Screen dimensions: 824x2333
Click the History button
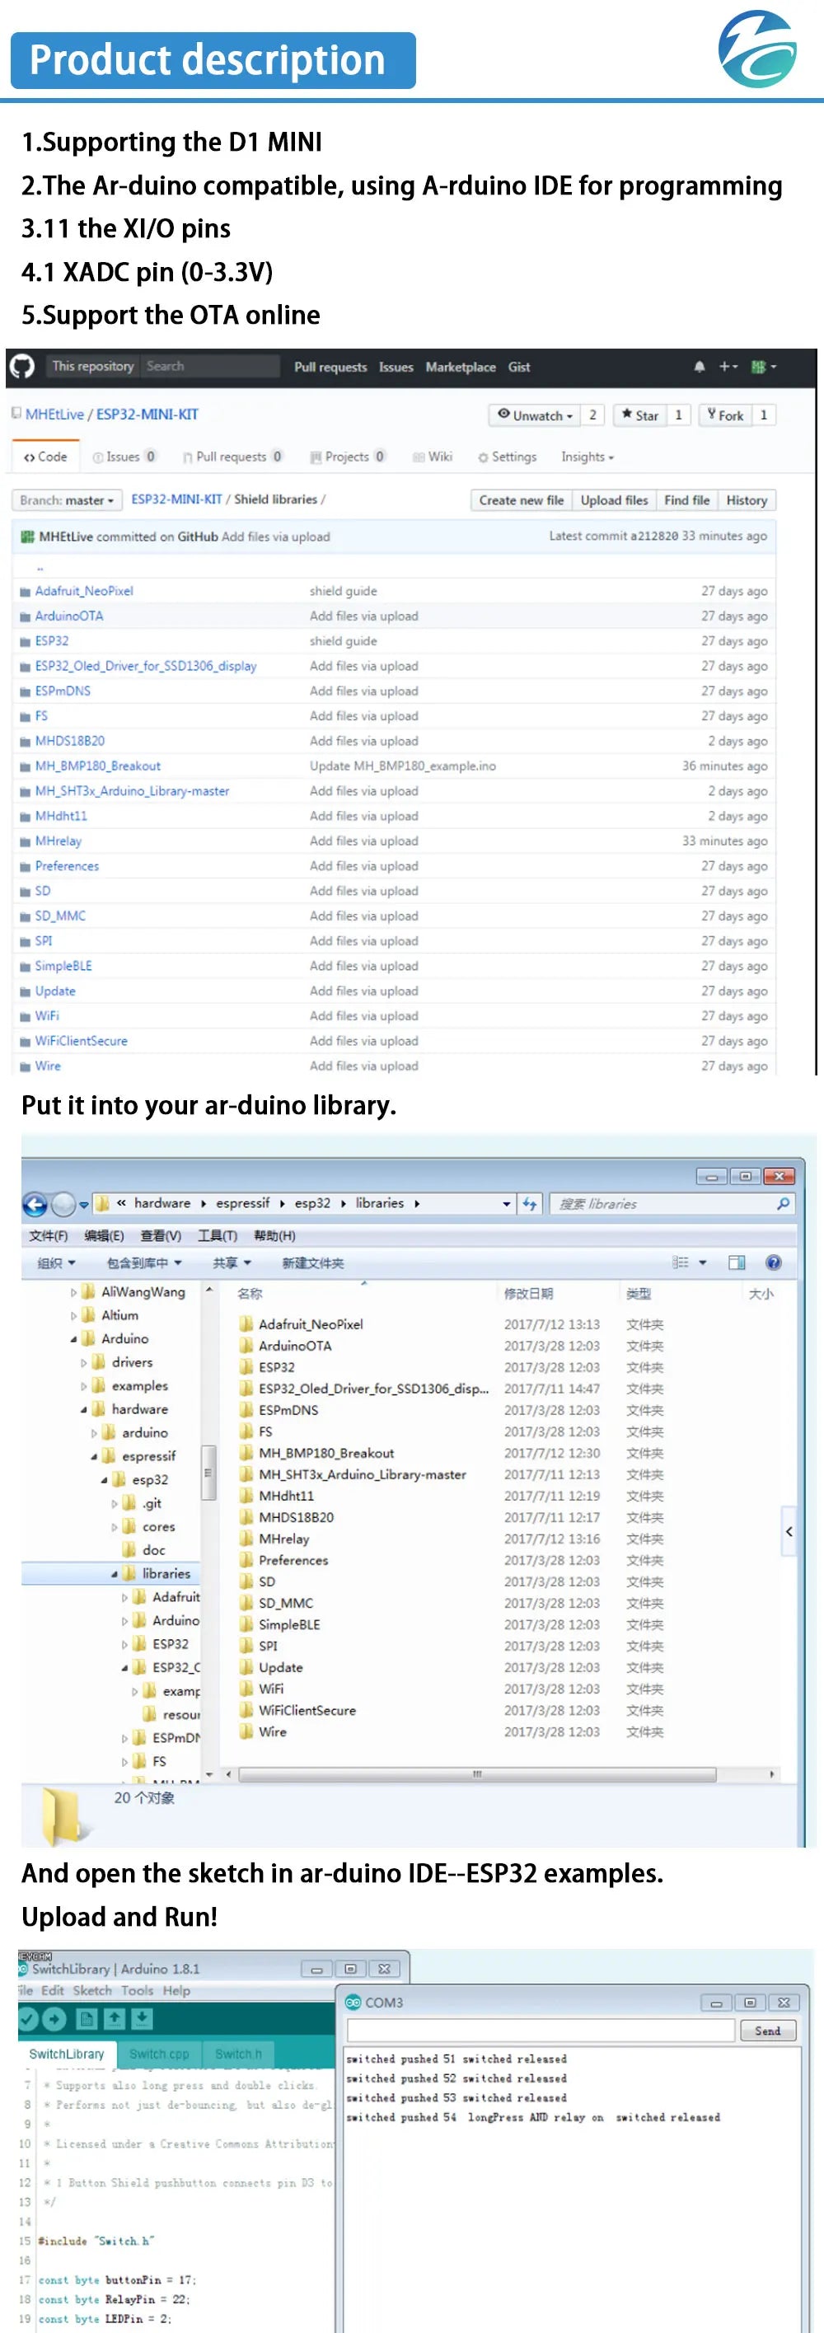(746, 500)
